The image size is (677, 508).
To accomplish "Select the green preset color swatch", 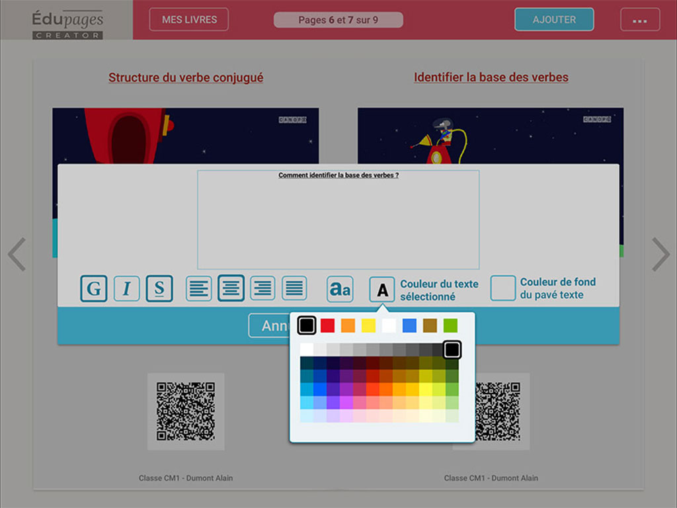I will coord(450,325).
